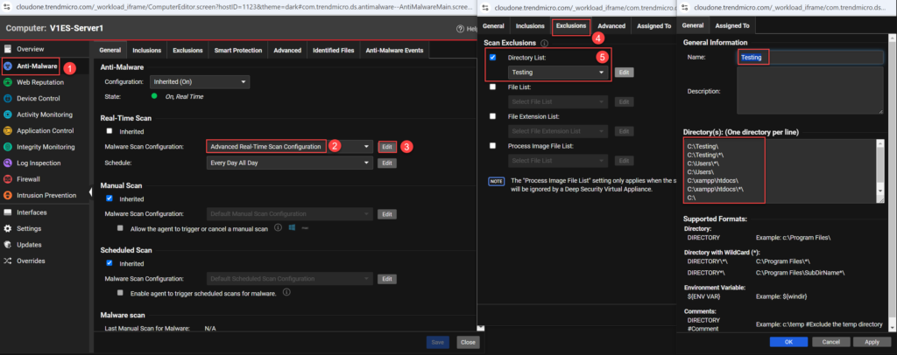This screenshot has width=897, height=355.
Task: Switch to the Smart Protection tab
Action: point(238,50)
